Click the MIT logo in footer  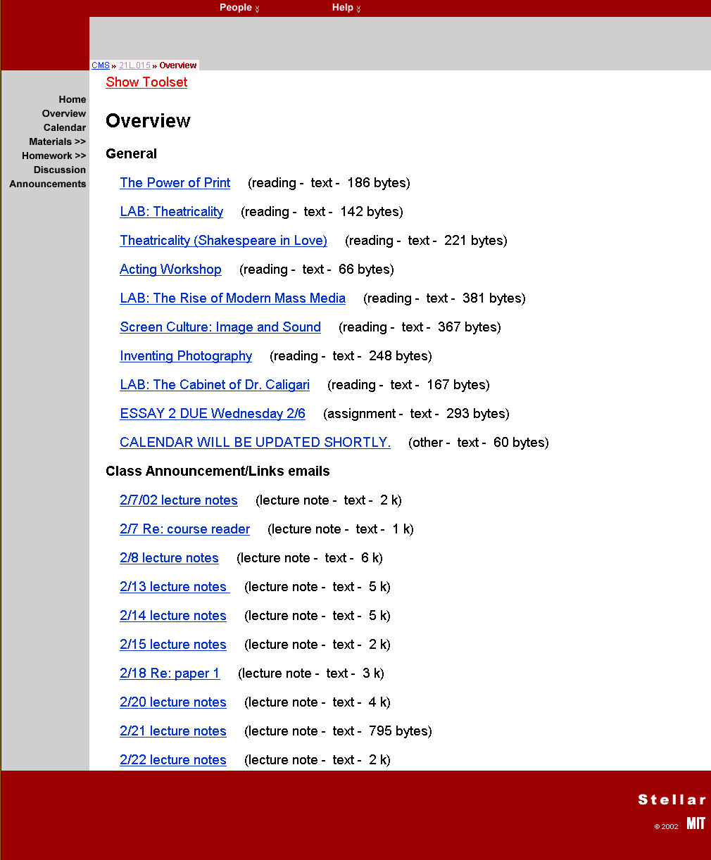696,823
